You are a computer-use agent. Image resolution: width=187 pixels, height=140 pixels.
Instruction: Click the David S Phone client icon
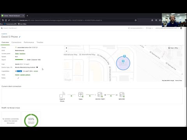click(62, 94)
